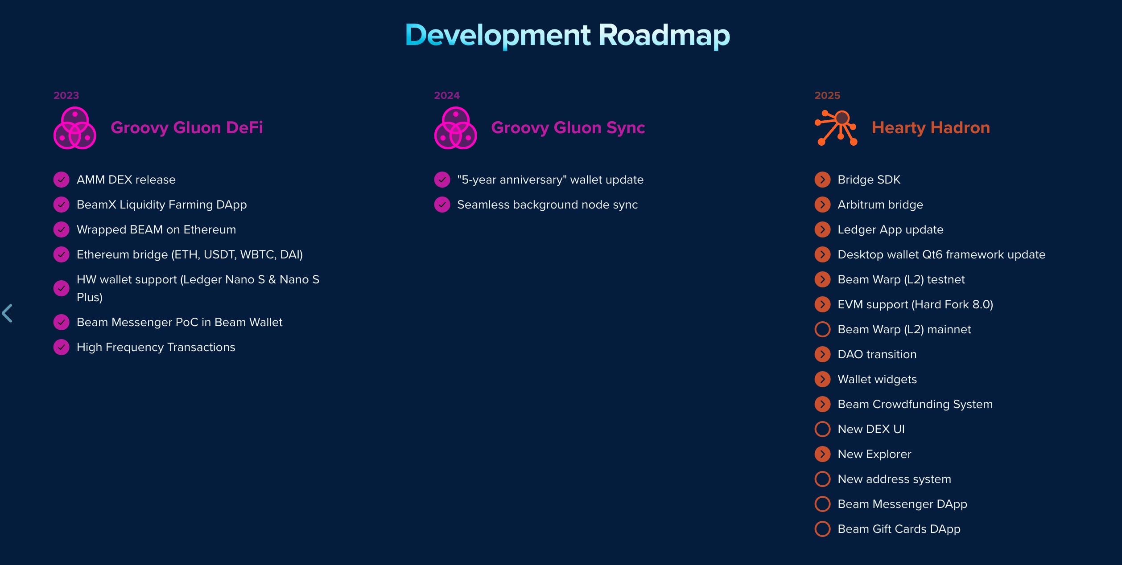
Task: Click arrow icon beside Bridge SDK
Action: click(x=823, y=180)
